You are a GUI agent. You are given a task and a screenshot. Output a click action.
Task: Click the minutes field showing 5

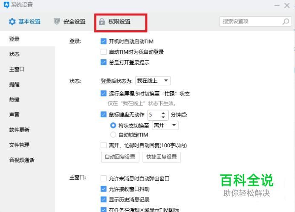pyautogui.click(x=157, y=115)
